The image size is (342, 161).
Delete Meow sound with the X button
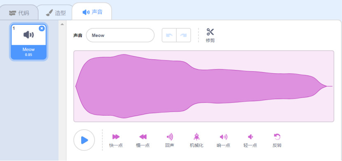pyautogui.click(x=42, y=28)
